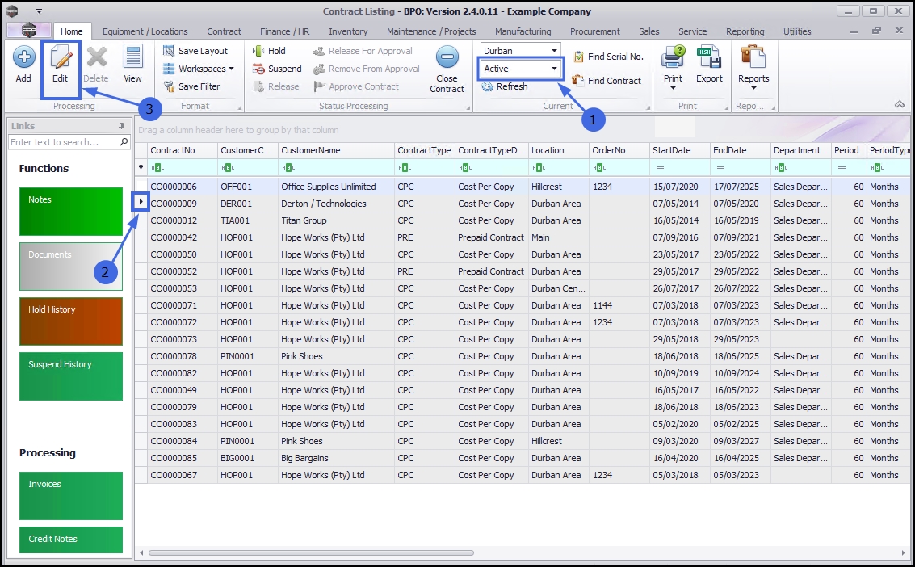Open the Utilities ribbon tab
Image resolution: width=915 pixels, height=567 pixels.
click(797, 31)
